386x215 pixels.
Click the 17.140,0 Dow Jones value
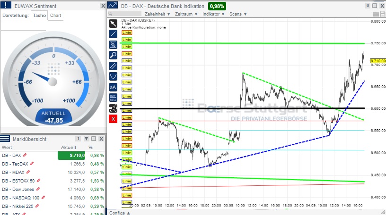click(x=76, y=189)
